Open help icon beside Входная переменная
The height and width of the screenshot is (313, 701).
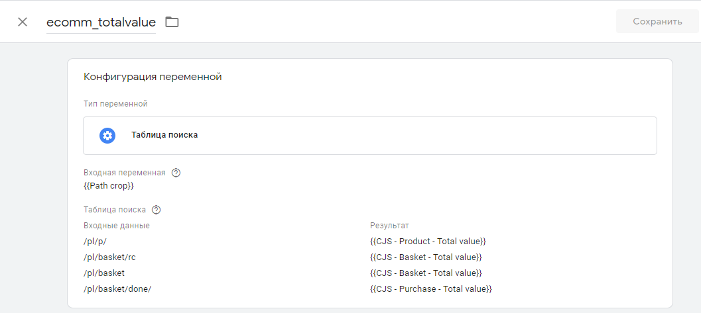point(176,173)
